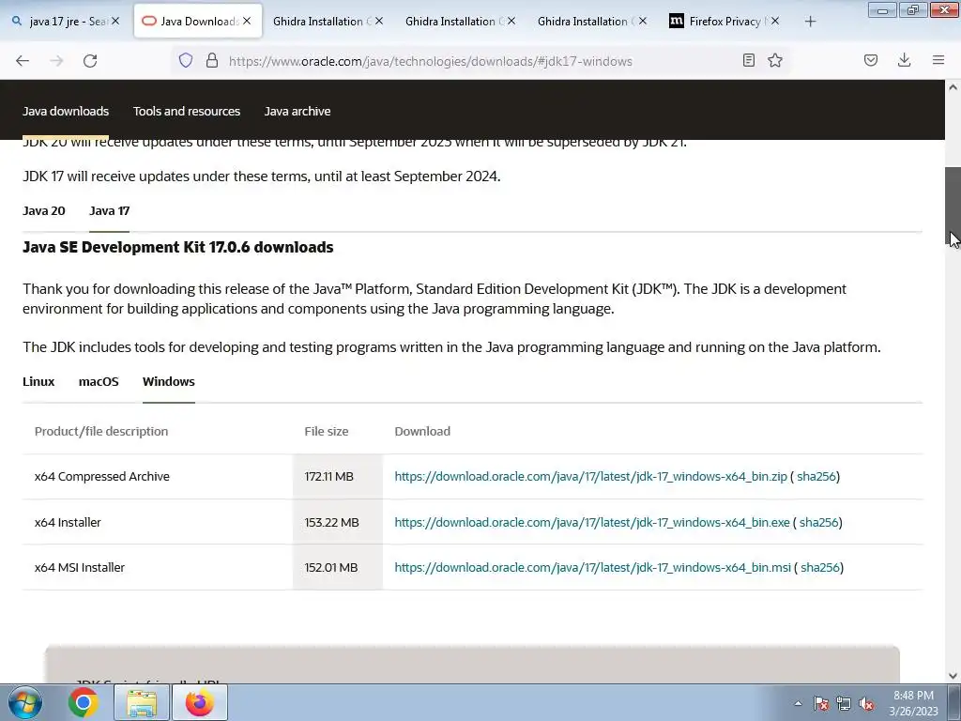Switch to the Firefox Privacy tab
Image resolution: width=961 pixels, height=721 pixels.
tap(725, 21)
